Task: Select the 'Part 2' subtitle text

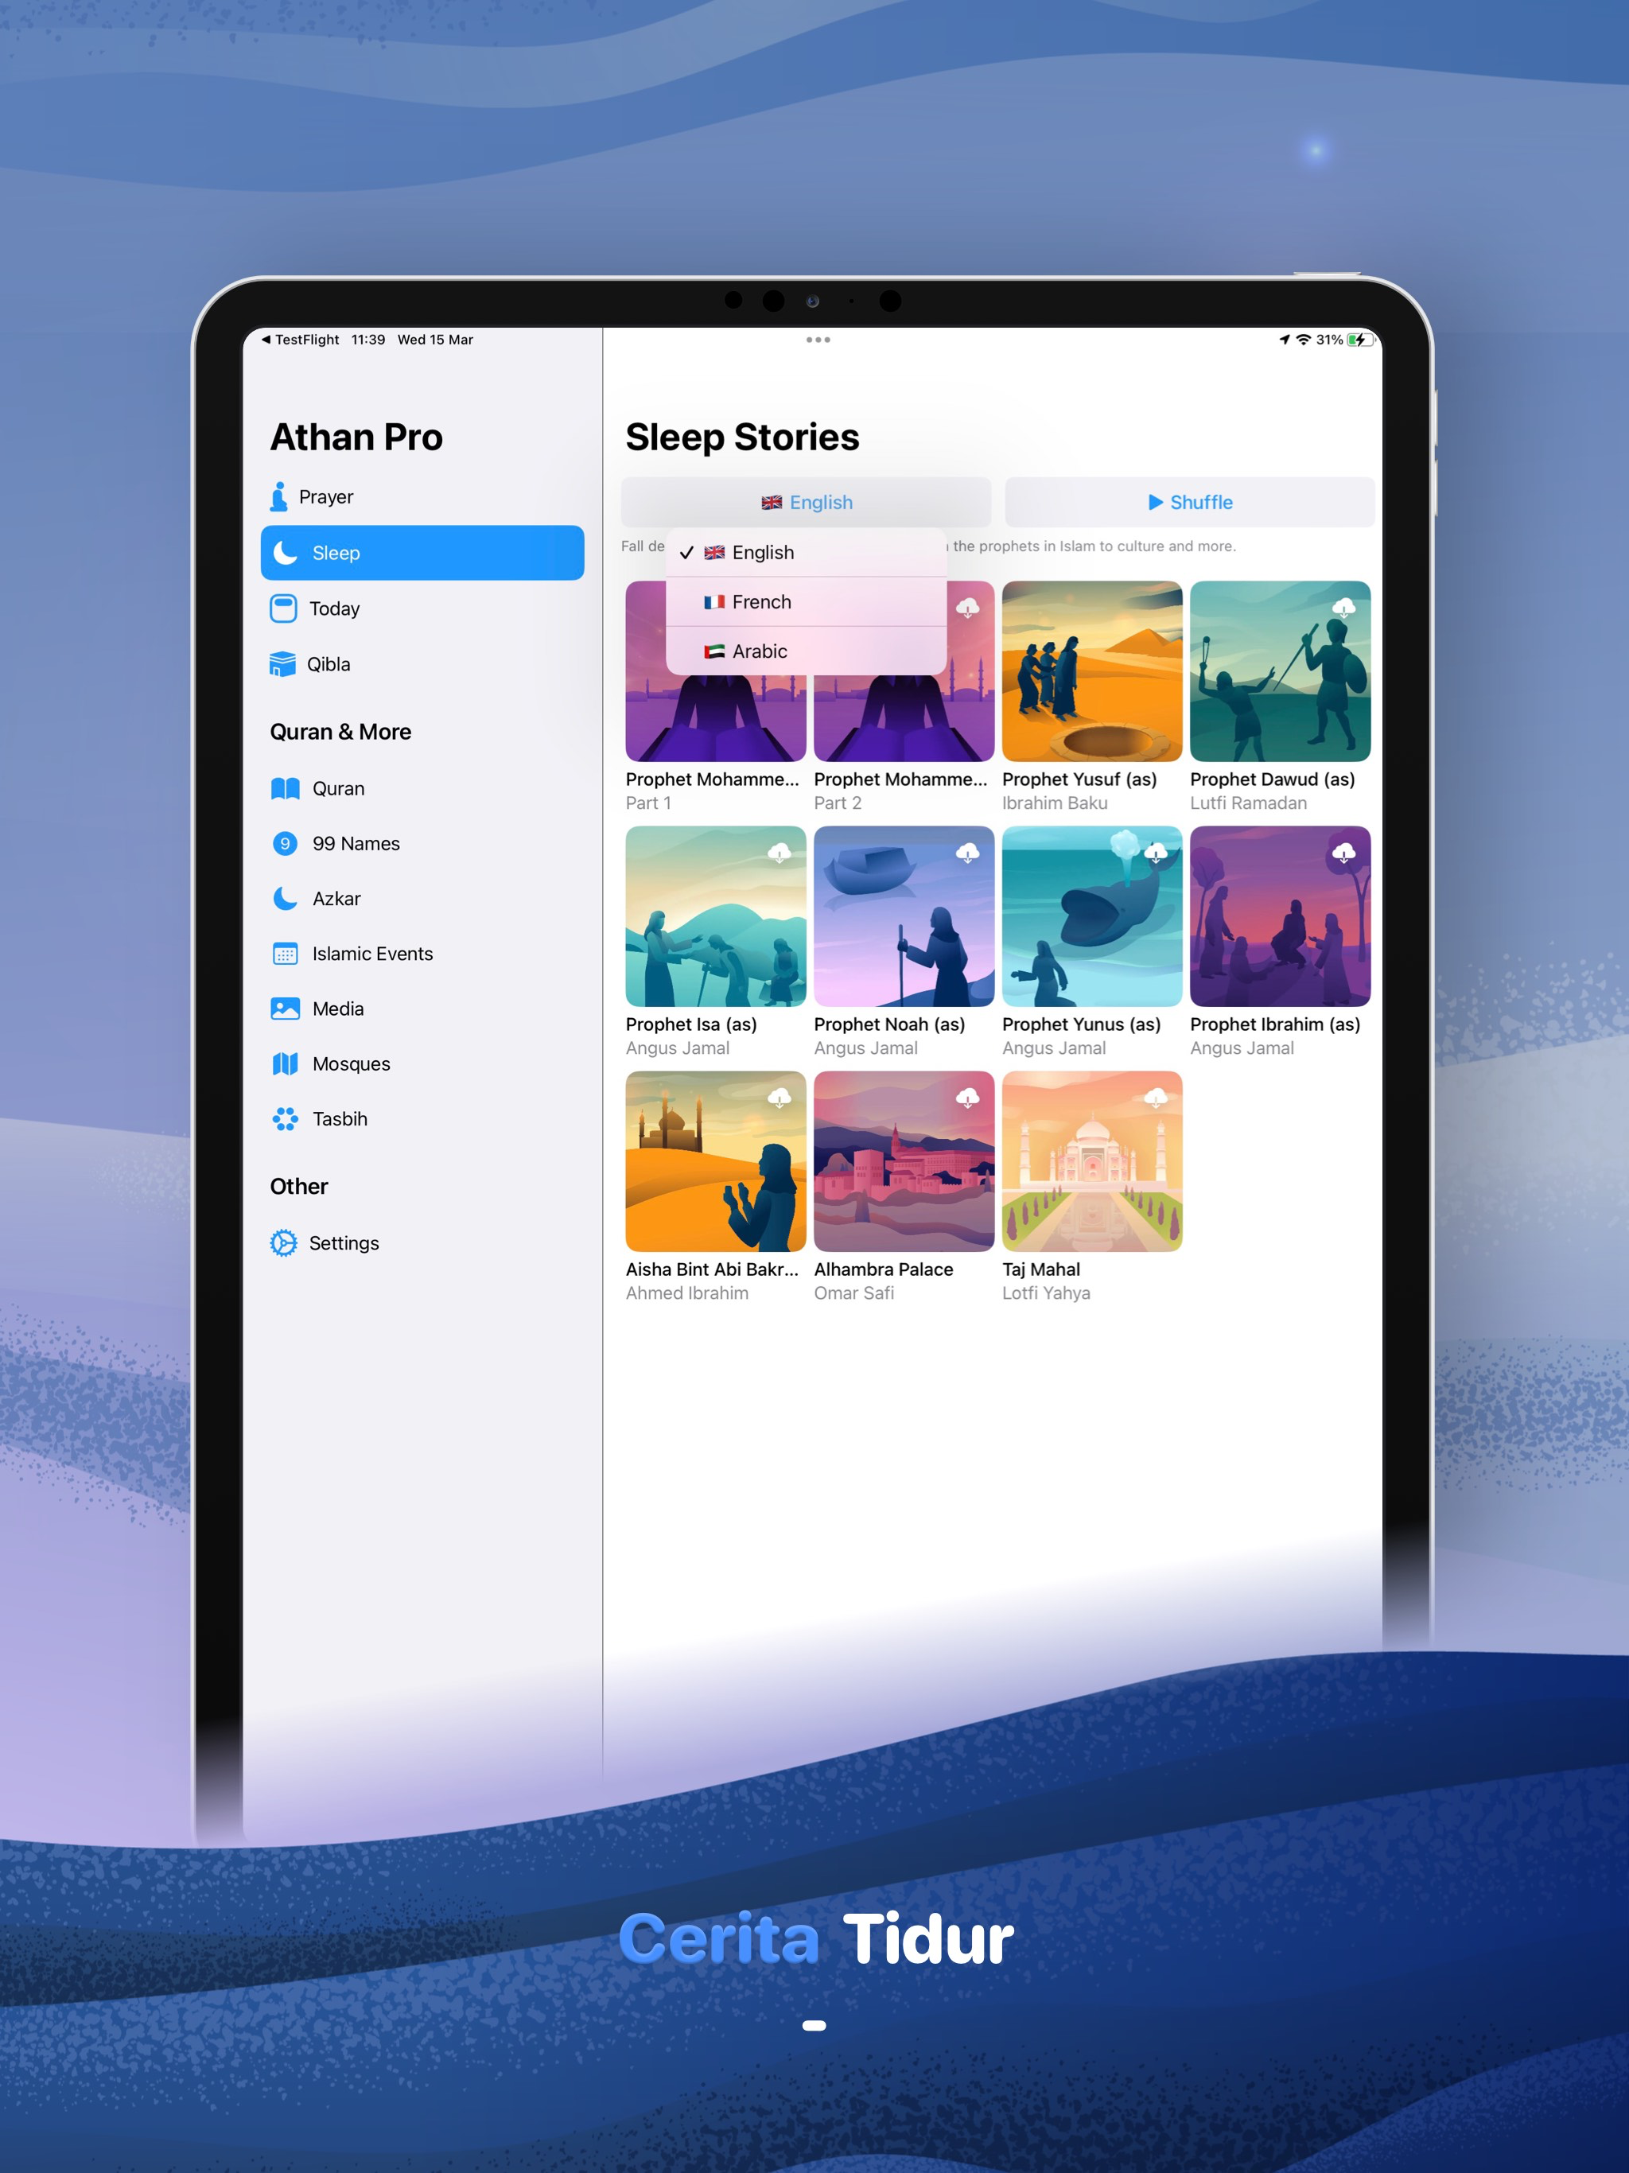Action: point(837,803)
